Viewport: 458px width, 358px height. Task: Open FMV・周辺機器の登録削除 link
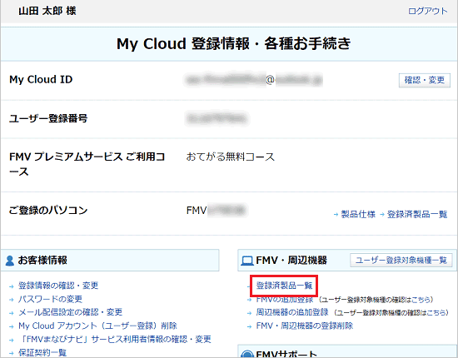tap(305, 326)
